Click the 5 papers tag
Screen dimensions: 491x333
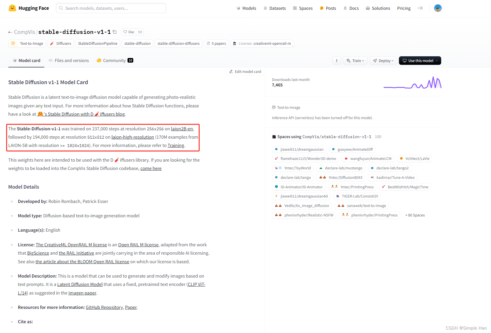tap(216, 43)
